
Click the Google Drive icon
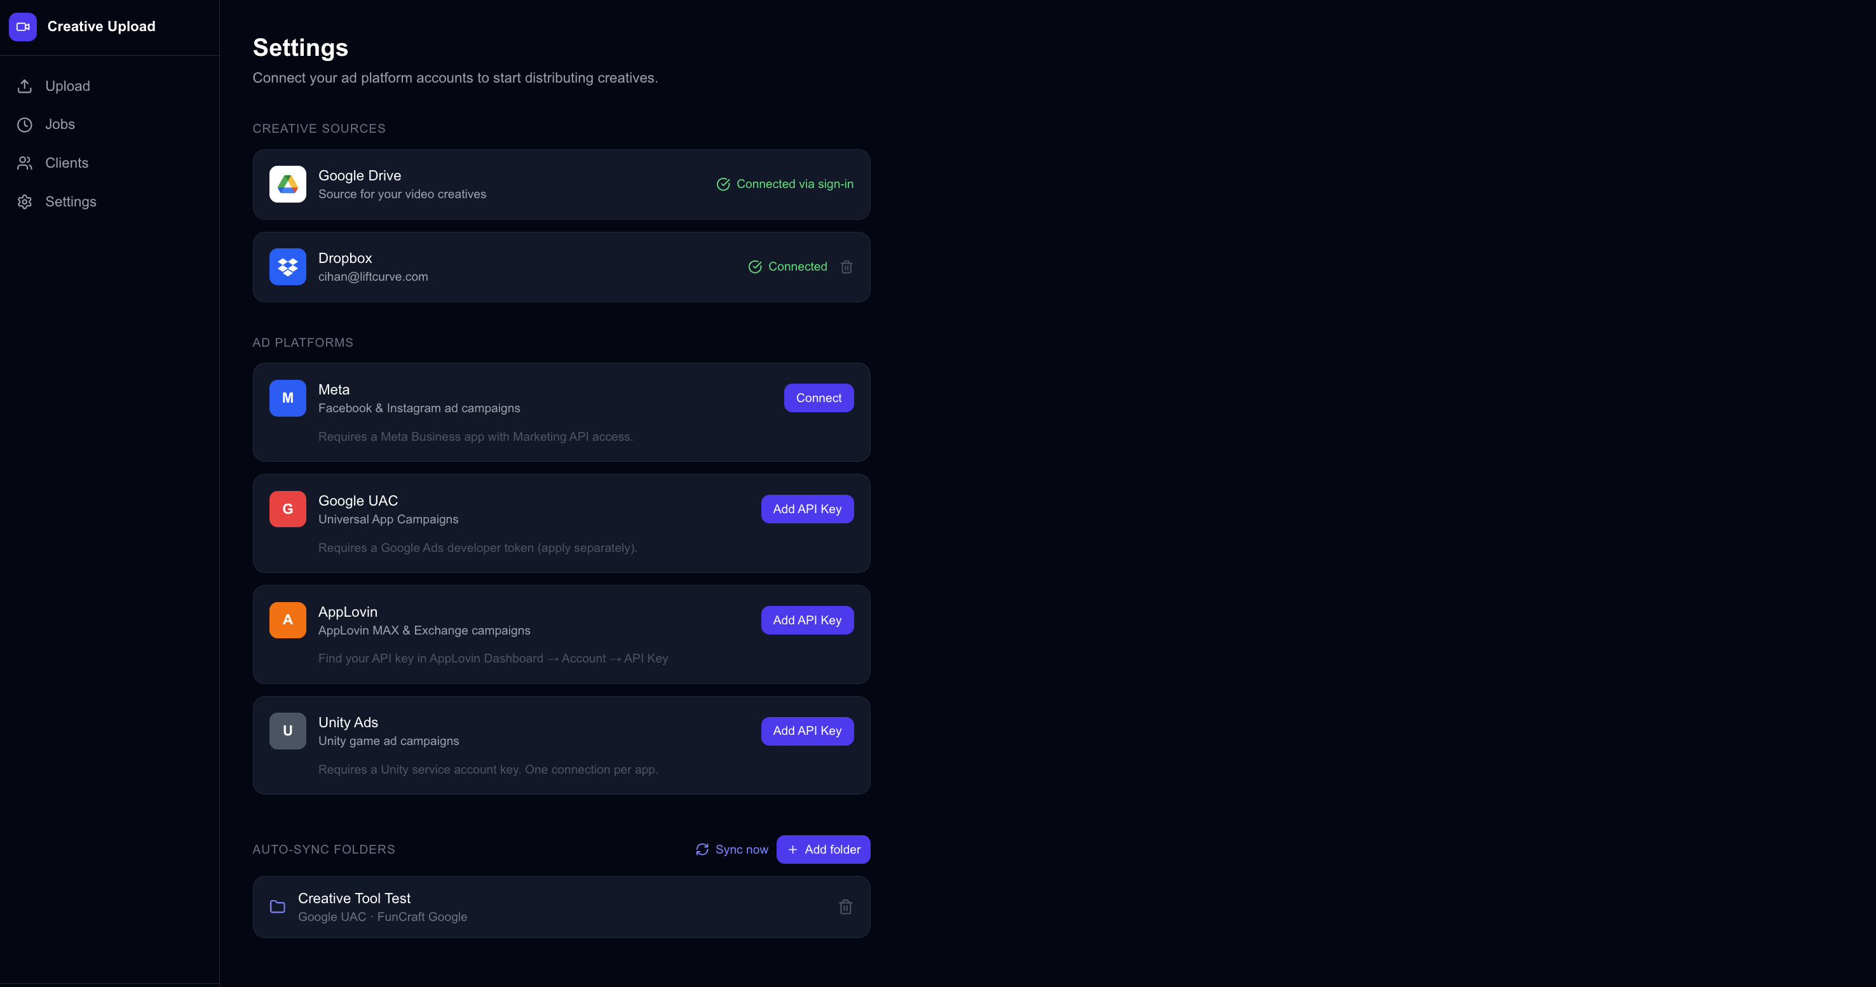pos(288,184)
